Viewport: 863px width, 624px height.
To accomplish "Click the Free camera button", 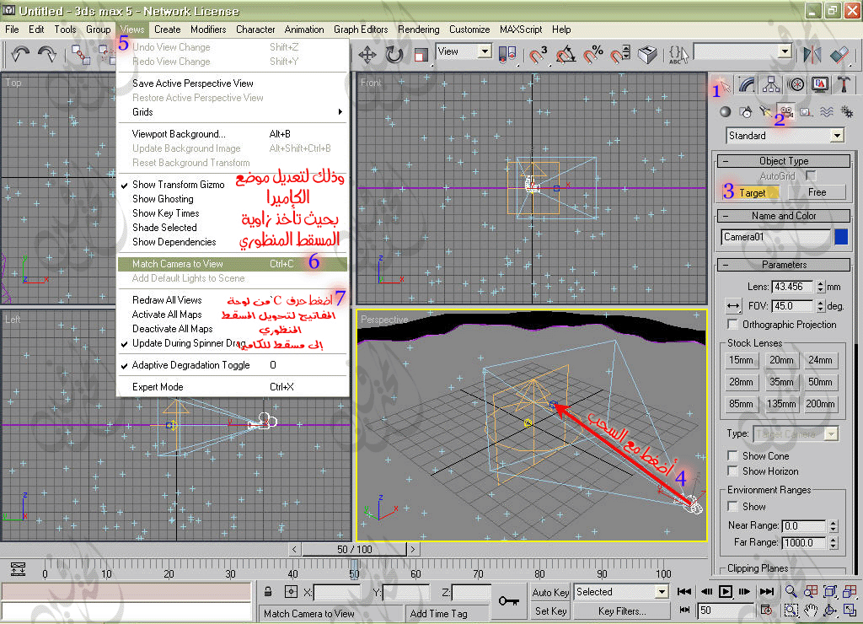I will [817, 192].
